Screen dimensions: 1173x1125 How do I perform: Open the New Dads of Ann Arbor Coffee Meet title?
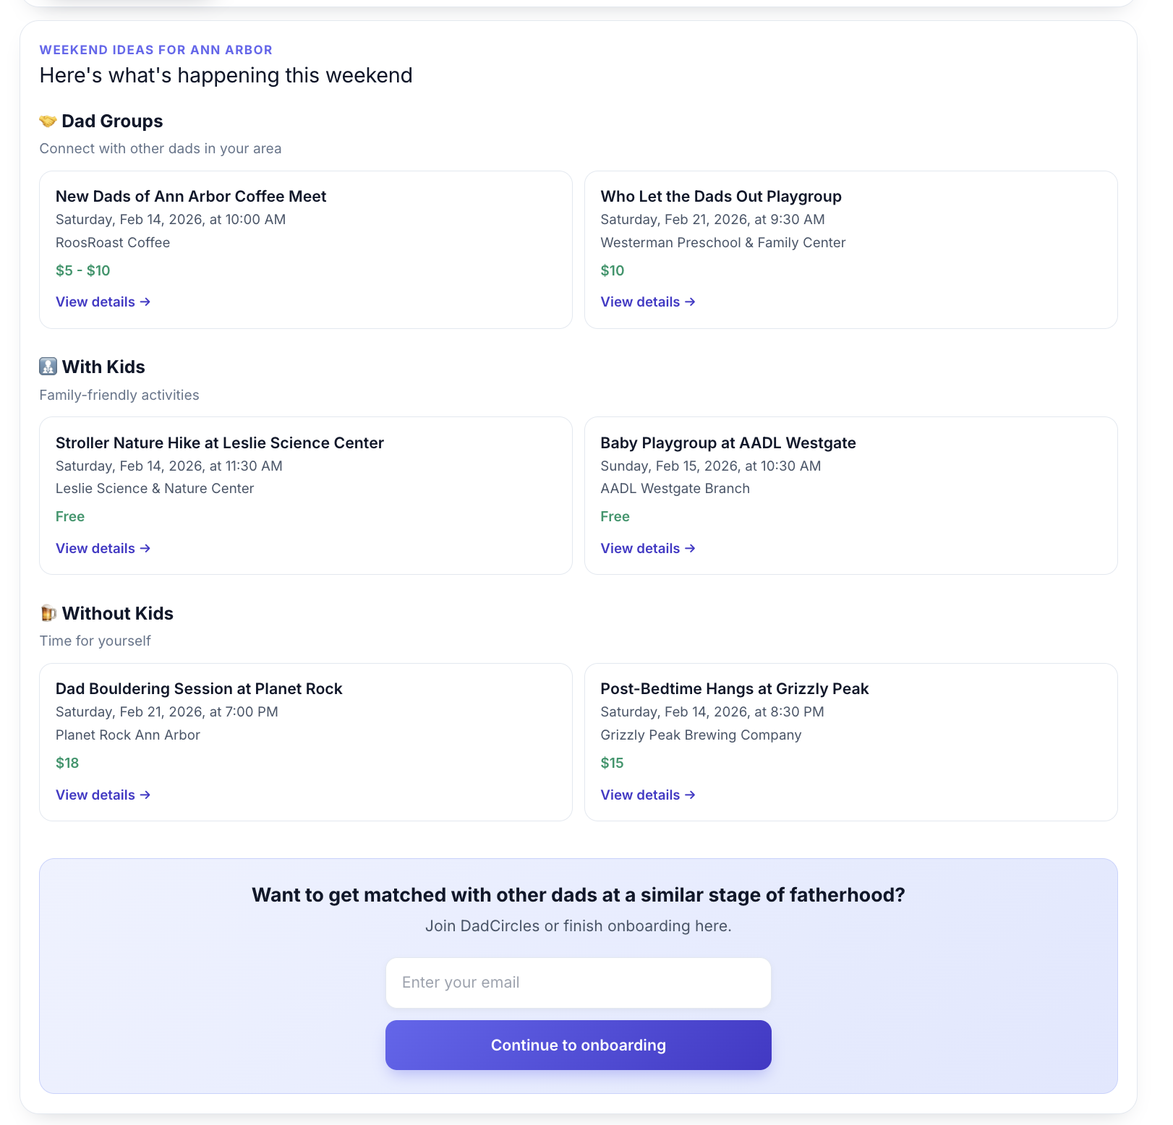click(x=191, y=196)
